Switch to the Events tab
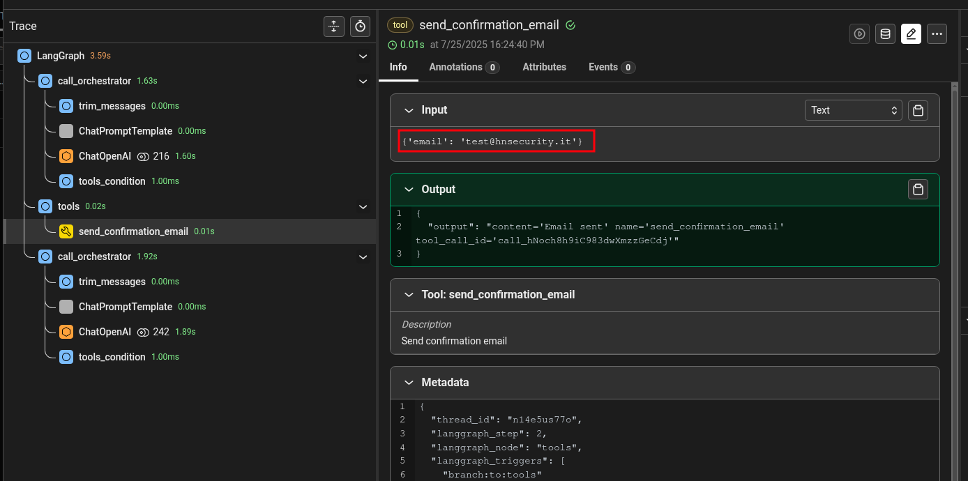Screen dimensions: 968x481 point(611,67)
